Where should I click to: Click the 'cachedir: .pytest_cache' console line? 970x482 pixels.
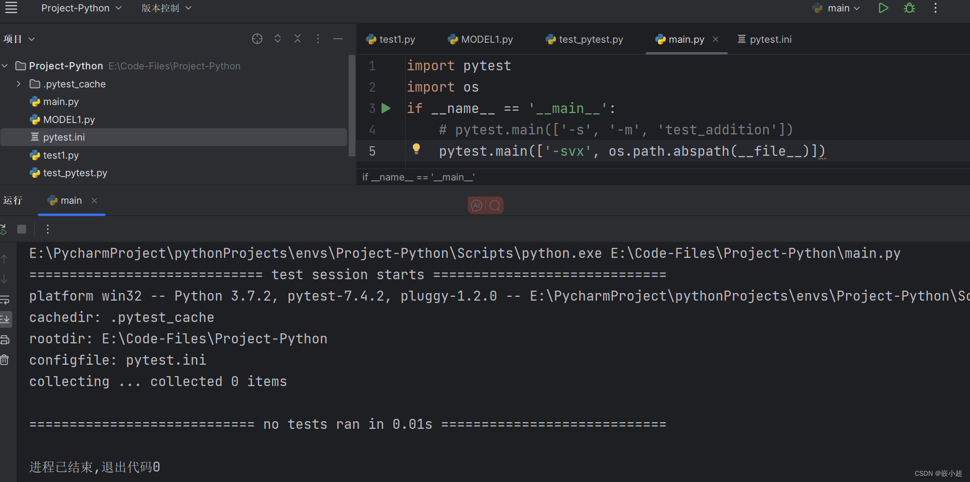pyautogui.click(x=122, y=318)
